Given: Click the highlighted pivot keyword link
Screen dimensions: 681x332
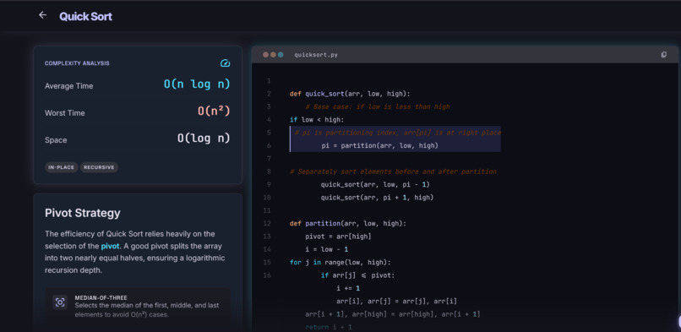Looking at the screenshot, I should [111, 246].
